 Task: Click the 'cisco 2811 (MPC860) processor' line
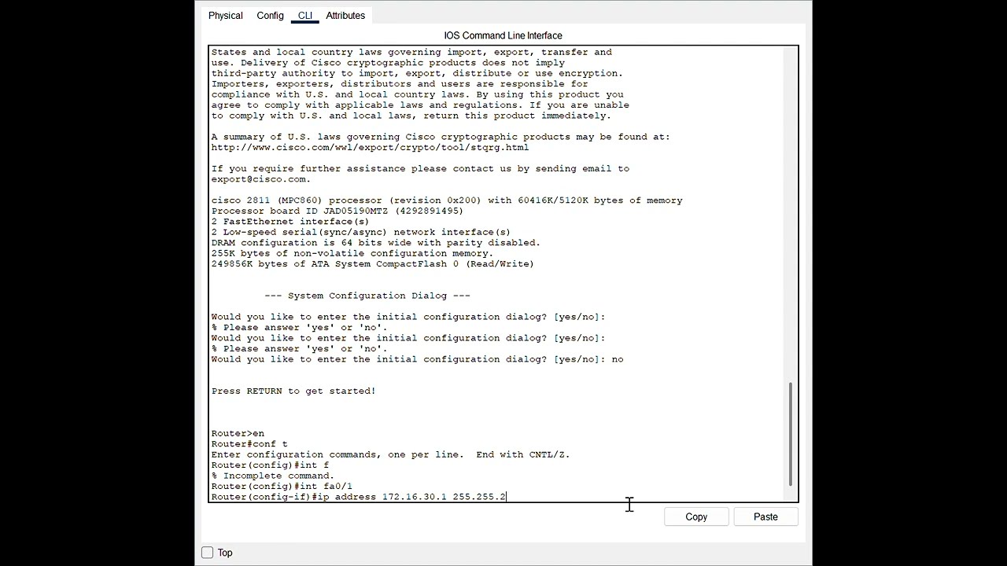tap(447, 200)
